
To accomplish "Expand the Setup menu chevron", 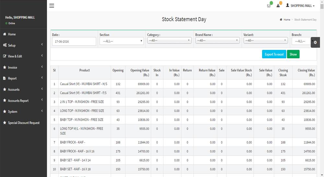I will point(42,45).
